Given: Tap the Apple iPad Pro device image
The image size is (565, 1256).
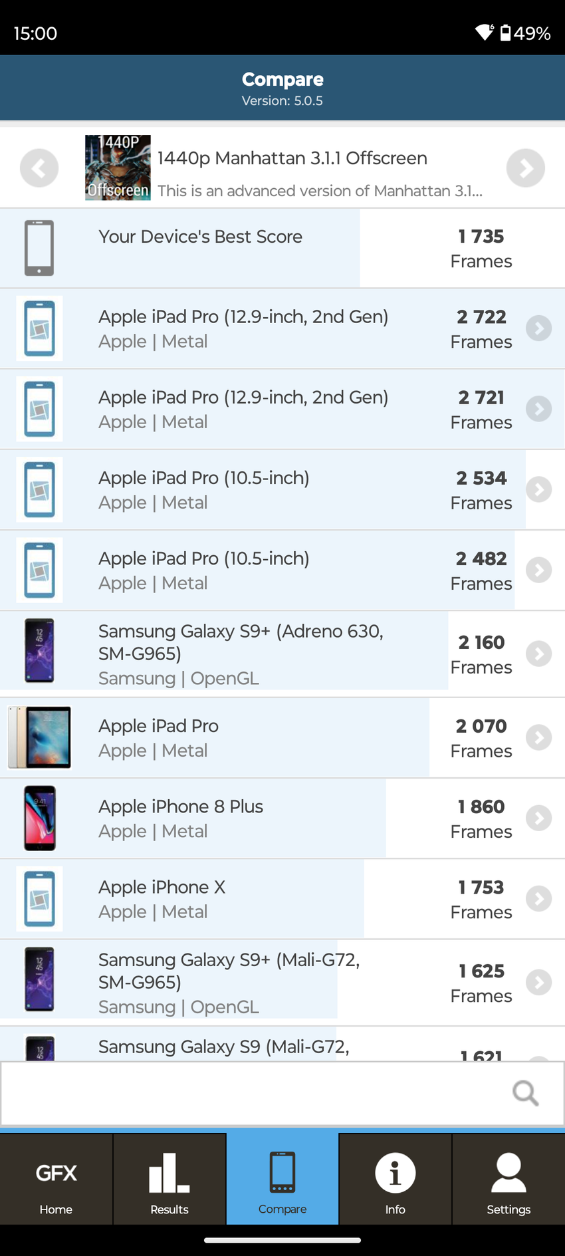Looking at the screenshot, I should [40, 737].
